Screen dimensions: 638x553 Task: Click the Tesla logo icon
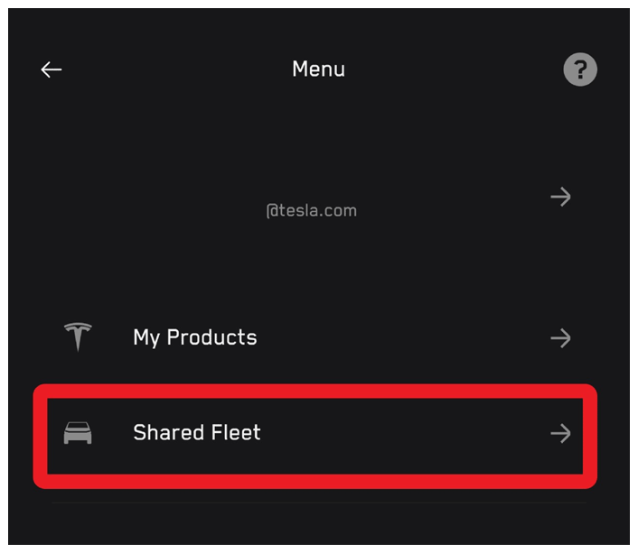pyautogui.click(x=79, y=337)
